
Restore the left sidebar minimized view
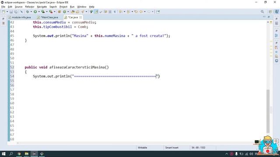3,19
